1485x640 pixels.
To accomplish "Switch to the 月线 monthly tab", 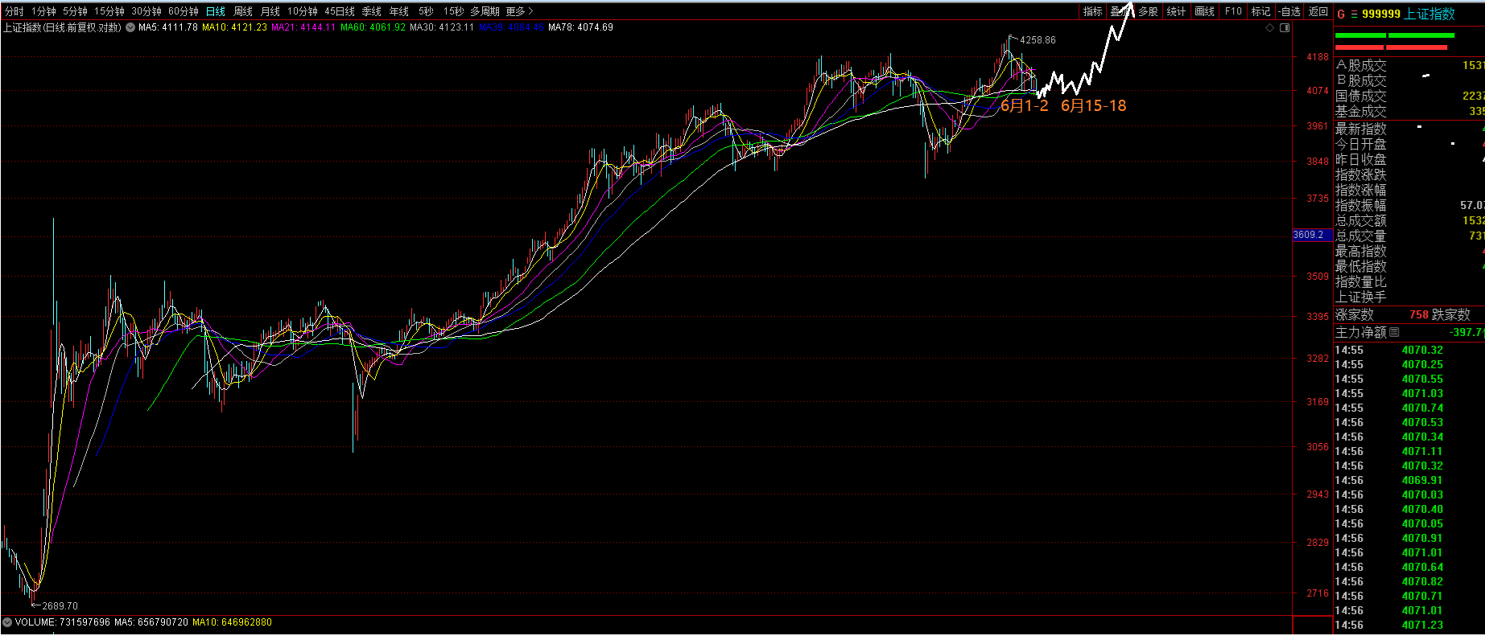I will pyautogui.click(x=270, y=11).
